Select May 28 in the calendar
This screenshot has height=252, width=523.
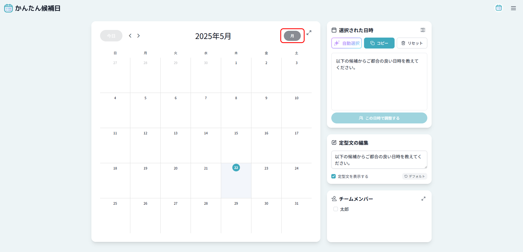tap(206, 215)
